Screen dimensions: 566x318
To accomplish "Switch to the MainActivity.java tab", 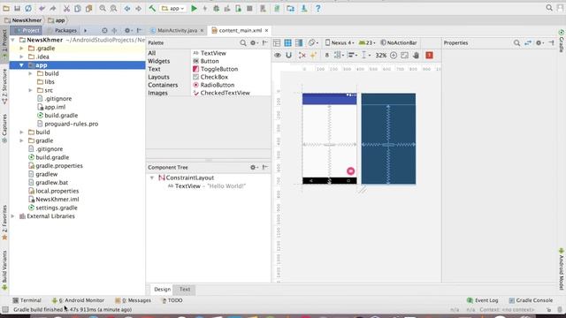I will 177,31.
